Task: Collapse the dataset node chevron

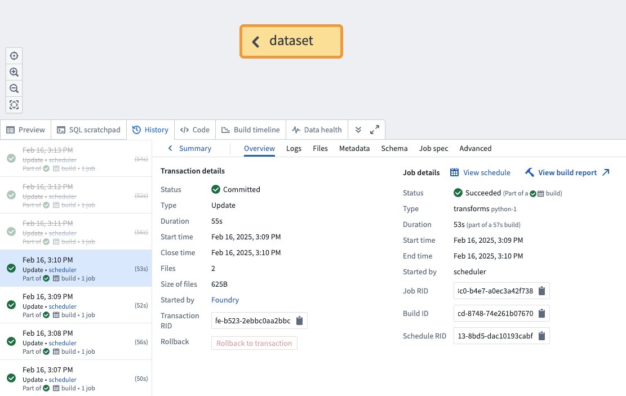Action: (x=256, y=41)
